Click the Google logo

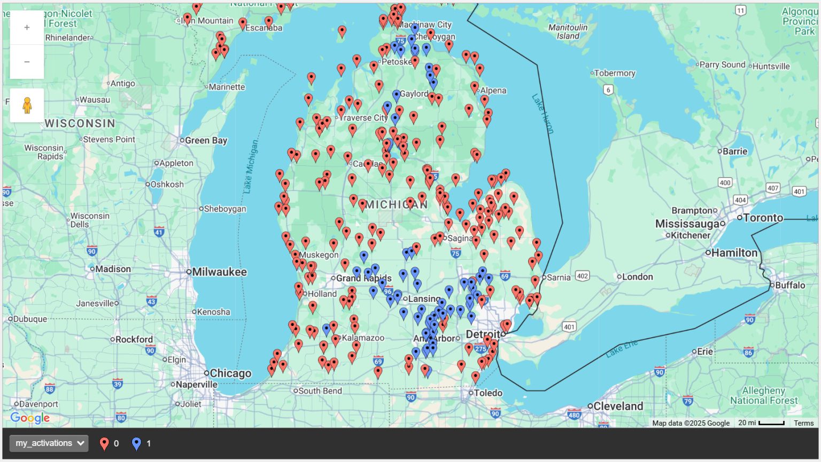[x=32, y=418]
